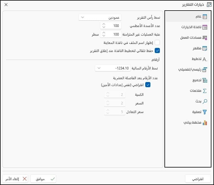Click the مساحات العمل workspaces icon
The image size is (214, 185).
(x=205, y=38)
